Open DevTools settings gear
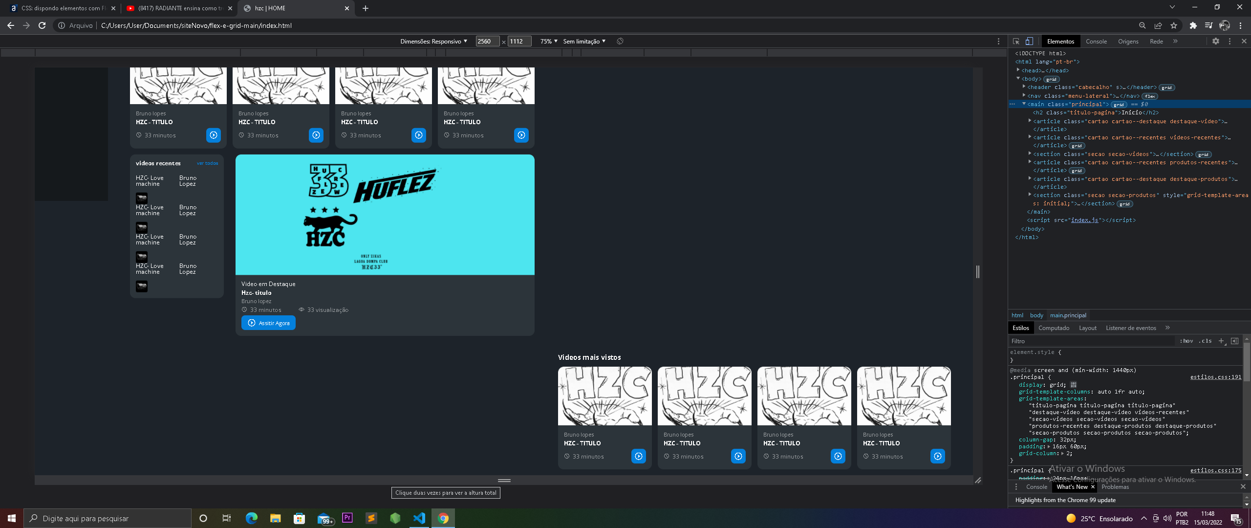 point(1216,42)
